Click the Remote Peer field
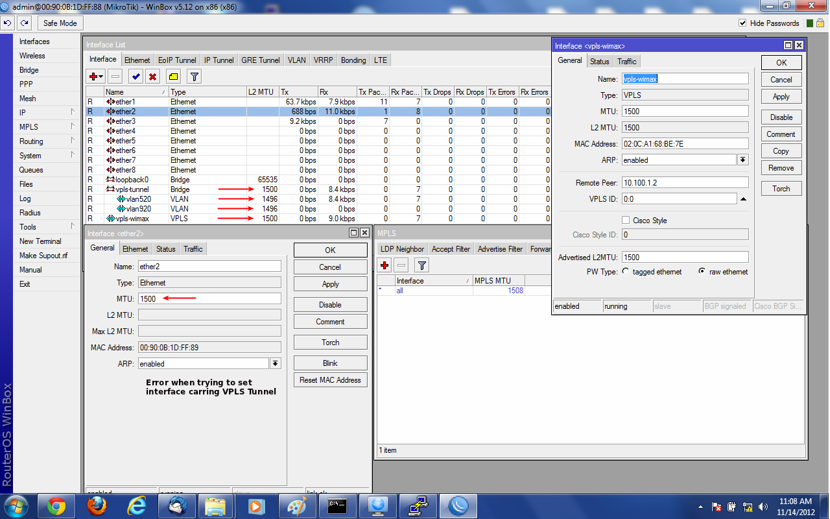830x519 pixels. pos(685,183)
